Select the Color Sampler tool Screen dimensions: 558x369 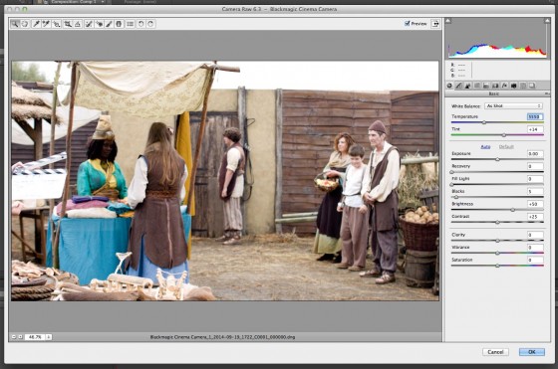point(46,24)
